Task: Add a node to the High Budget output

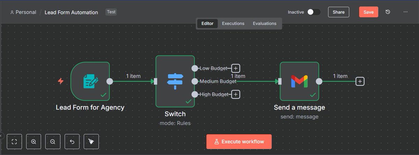Action: point(236,94)
